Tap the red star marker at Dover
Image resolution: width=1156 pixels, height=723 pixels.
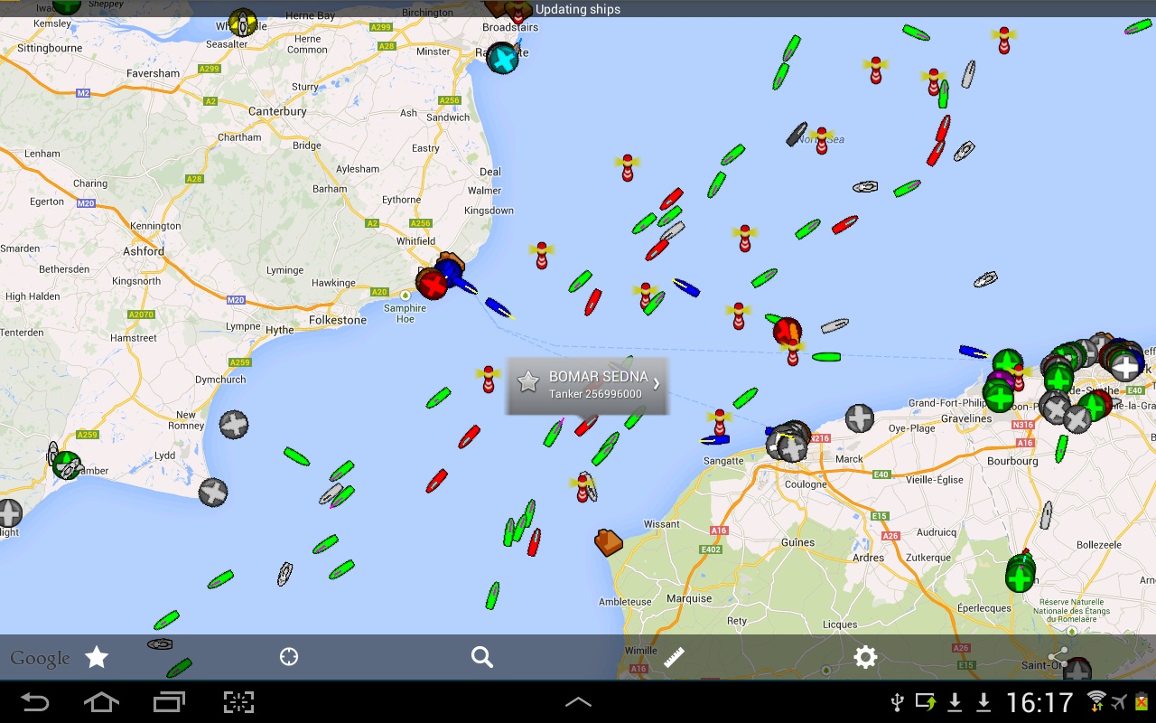tap(432, 283)
